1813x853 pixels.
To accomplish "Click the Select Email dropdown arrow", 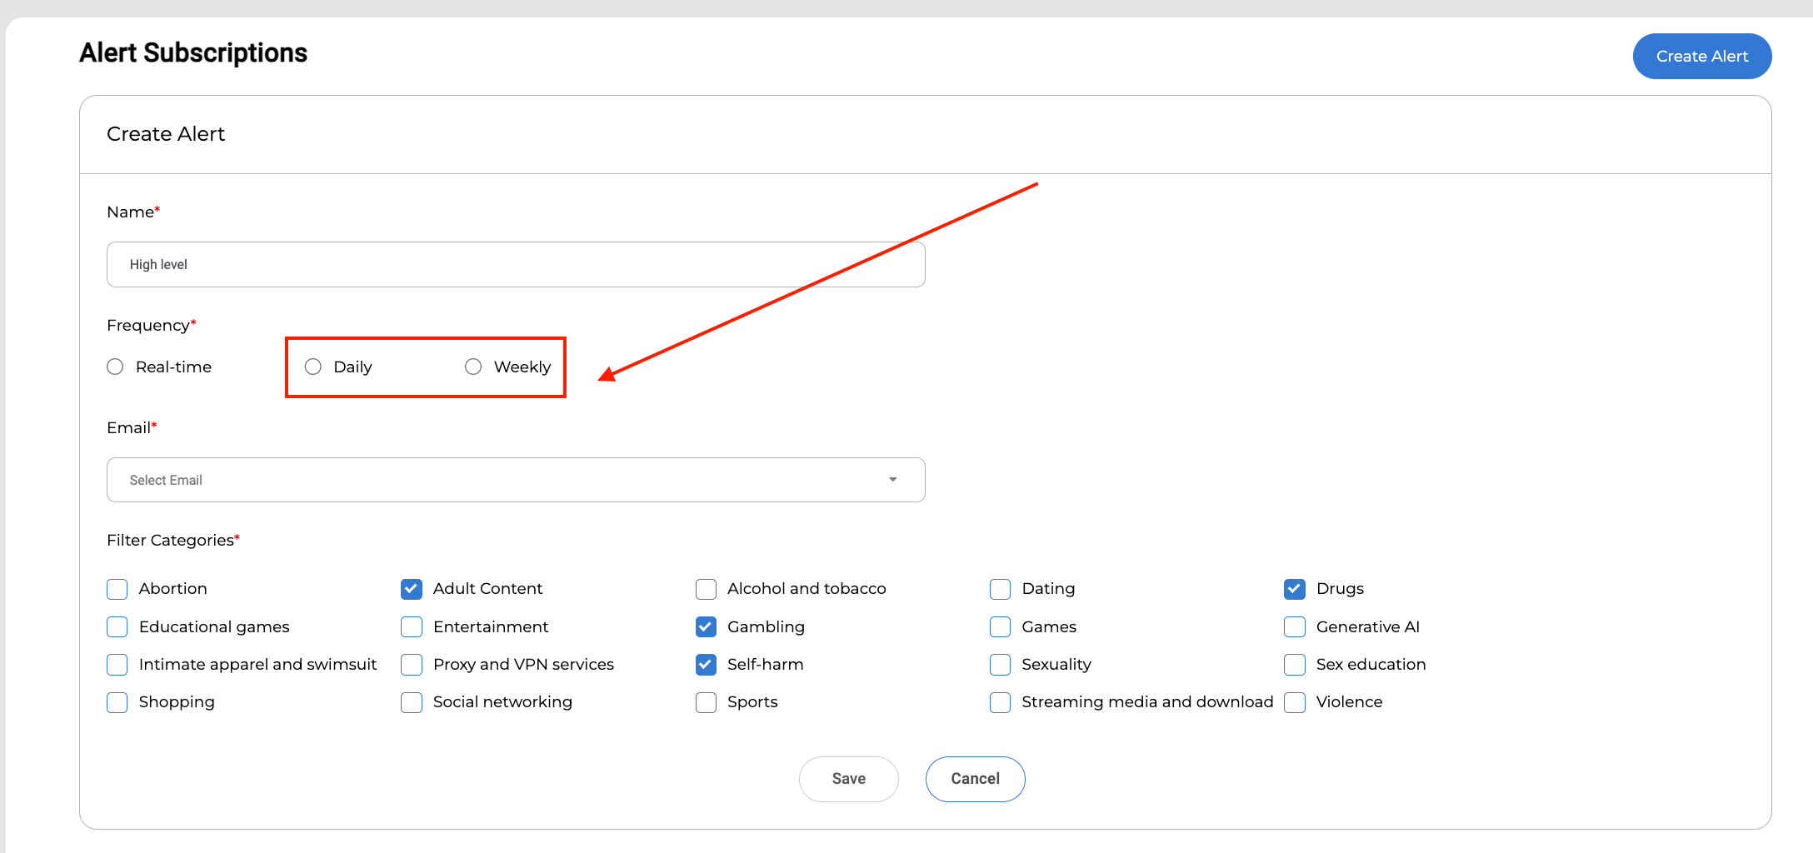I will point(892,480).
